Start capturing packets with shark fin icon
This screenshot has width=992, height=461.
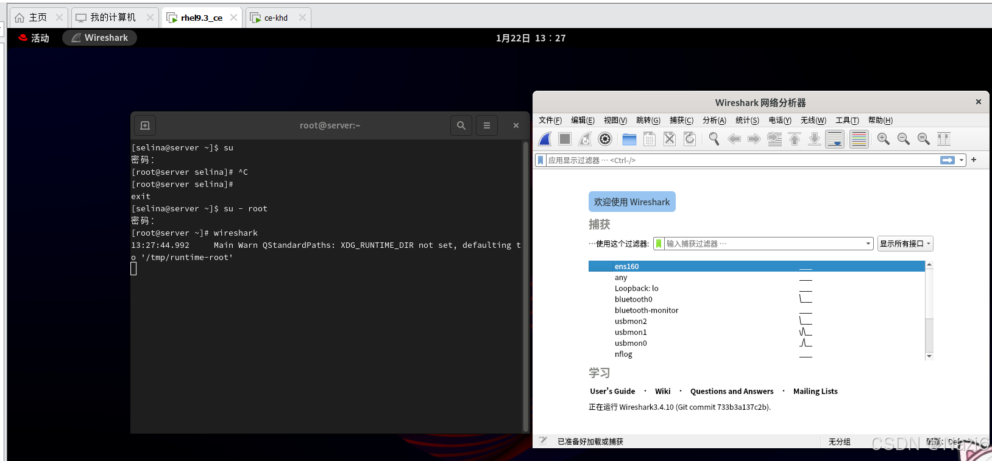[x=545, y=139]
